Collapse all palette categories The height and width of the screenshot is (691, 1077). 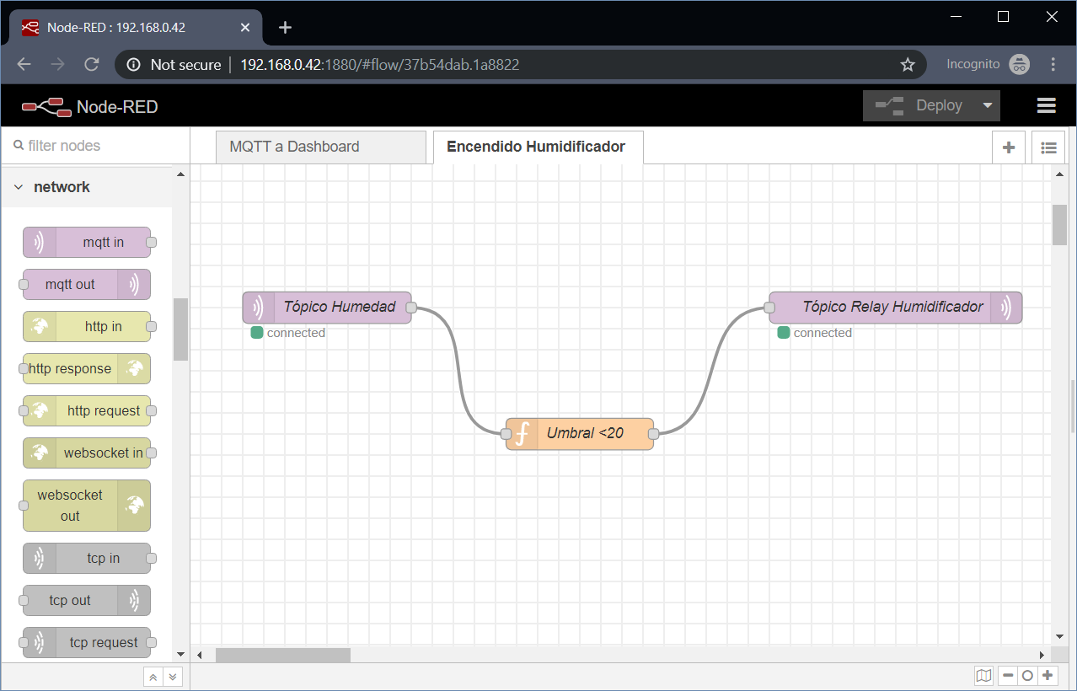coord(153,676)
